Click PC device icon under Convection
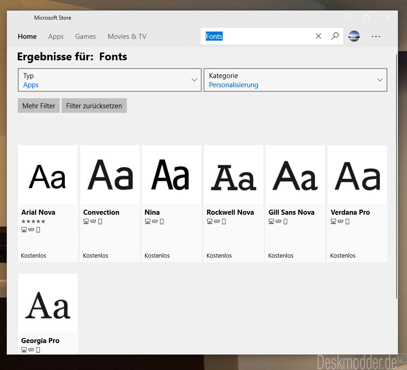Viewport: 407px width, 370px height. (x=86, y=222)
